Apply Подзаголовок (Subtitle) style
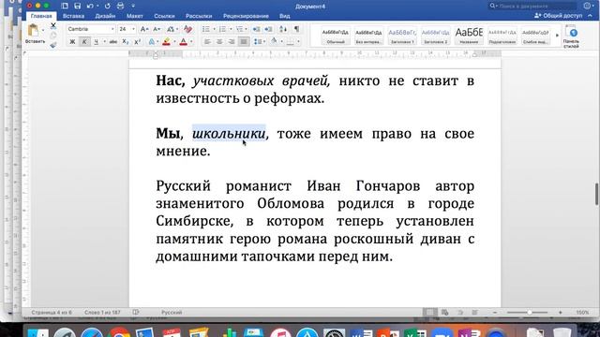This screenshot has width=600, height=337. (502, 36)
